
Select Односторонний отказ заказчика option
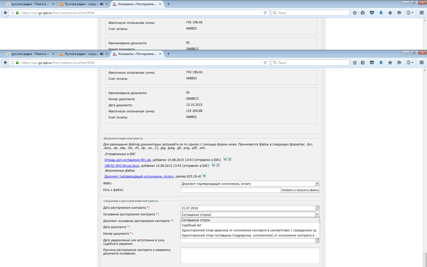[x=250, y=230]
